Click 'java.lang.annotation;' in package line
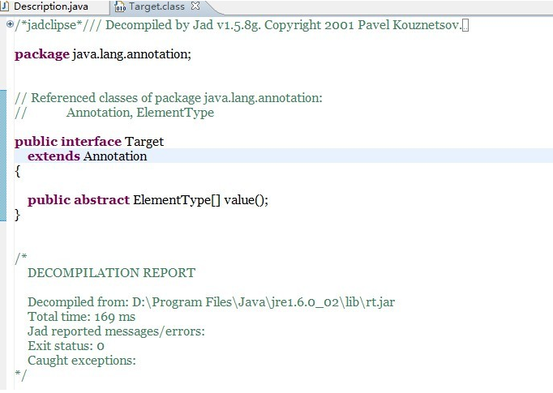Screen dimensions: 553x393 coord(131,54)
